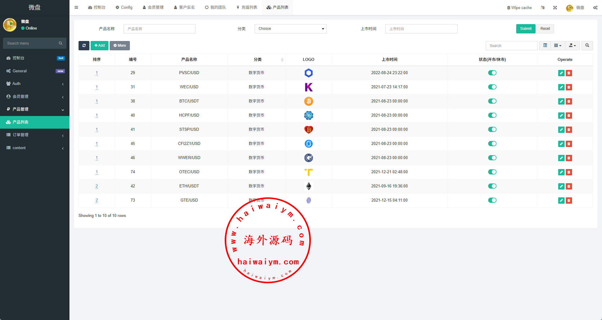Delete the GTE/USD product row

coord(569,200)
